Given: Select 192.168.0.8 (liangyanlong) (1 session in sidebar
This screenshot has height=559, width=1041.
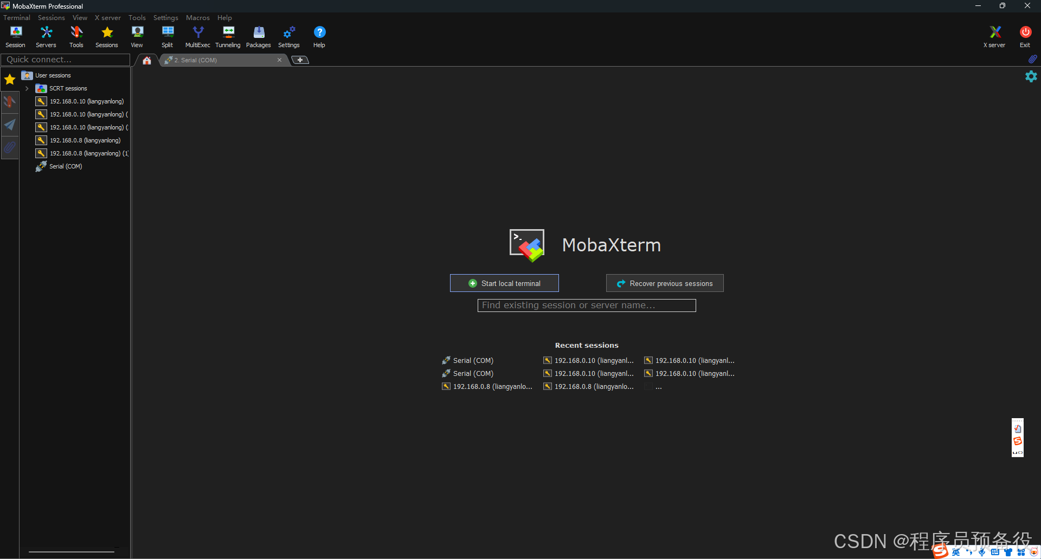Looking at the screenshot, I should (89, 153).
